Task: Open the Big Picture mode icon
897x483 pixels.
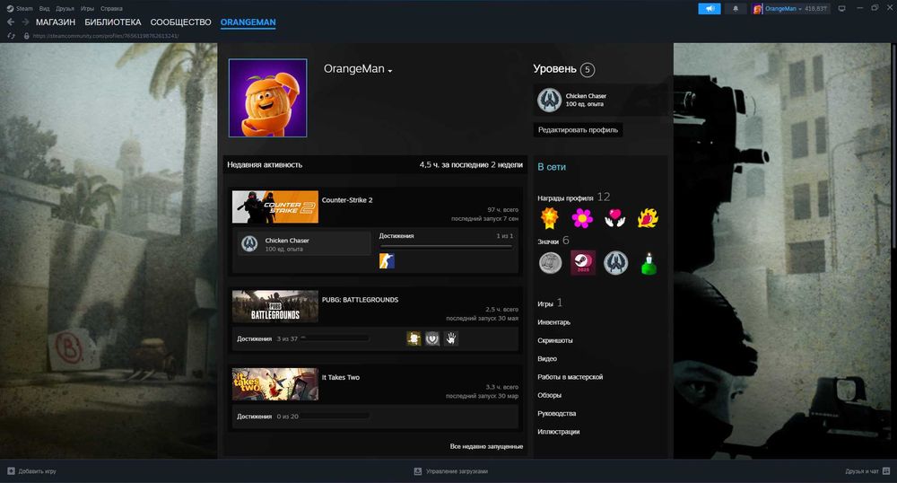Action: point(841,9)
